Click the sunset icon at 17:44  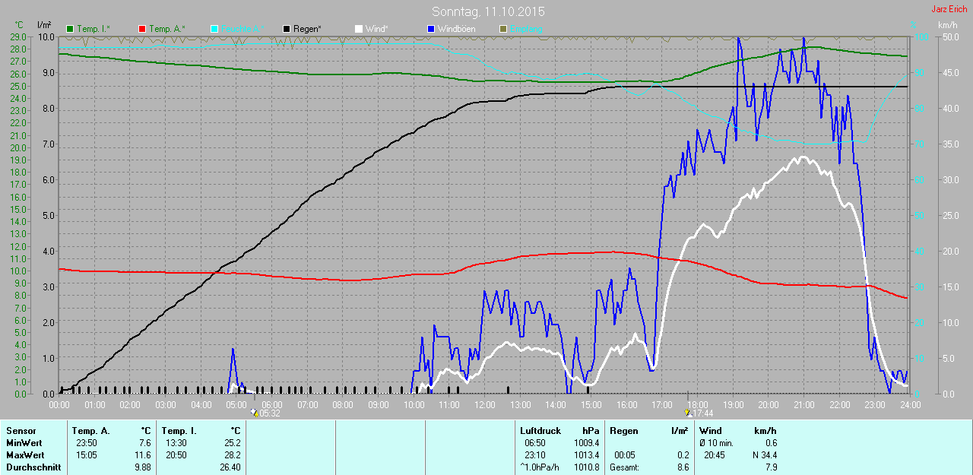(689, 413)
